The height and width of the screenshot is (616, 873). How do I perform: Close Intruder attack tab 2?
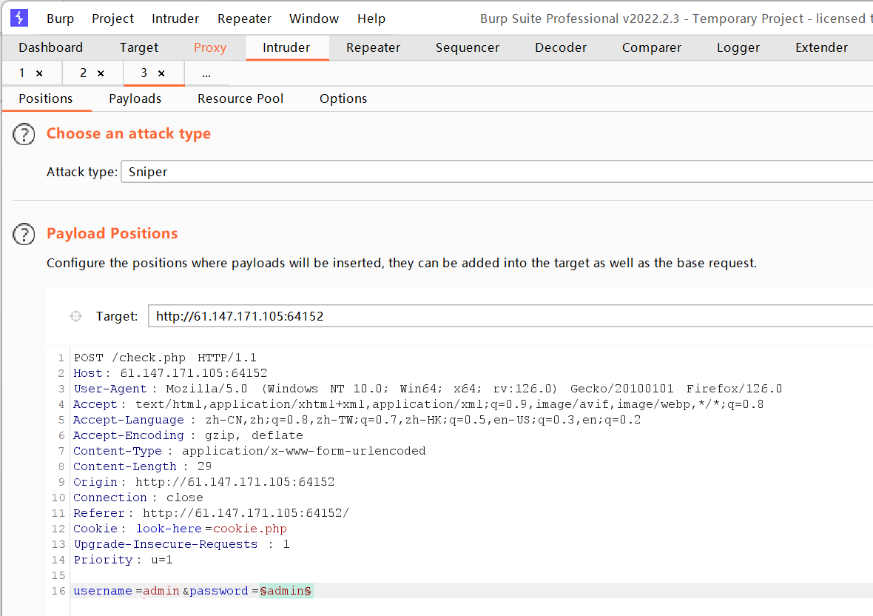[101, 73]
